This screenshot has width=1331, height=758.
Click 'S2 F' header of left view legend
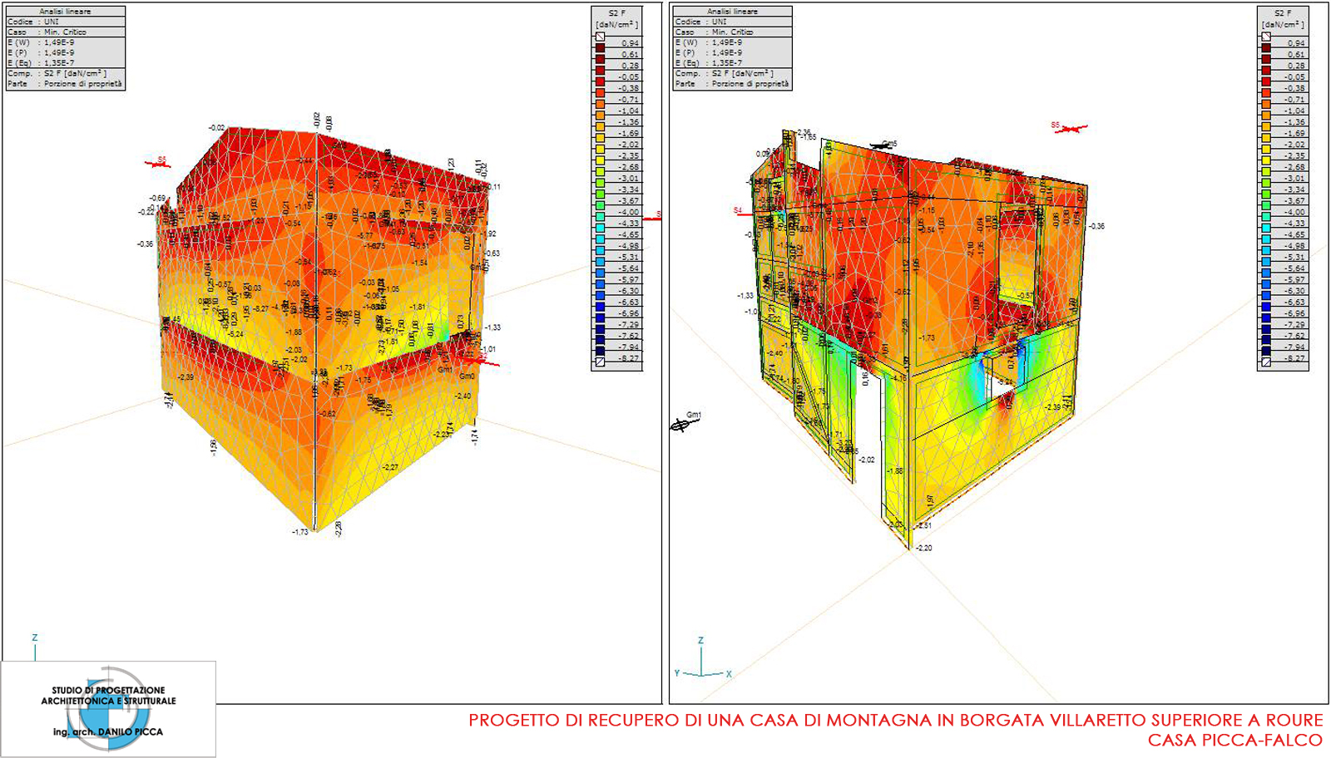coord(616,13)
